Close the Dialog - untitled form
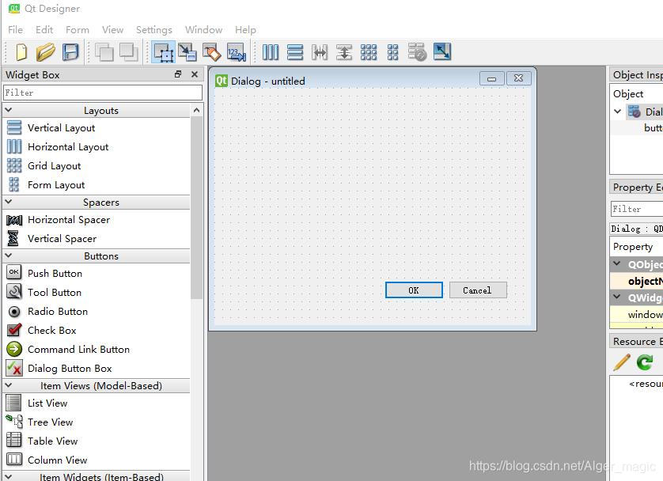This screenshot has height=481, width=663. pos(519,78)
